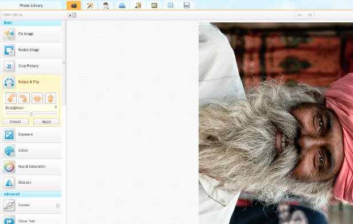Click the undo arrow button
Viewport: 353px width, 224px height.
tap(300, 15)
